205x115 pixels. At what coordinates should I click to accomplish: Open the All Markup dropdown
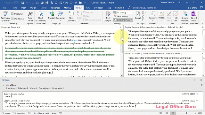[x=125, y=12]
